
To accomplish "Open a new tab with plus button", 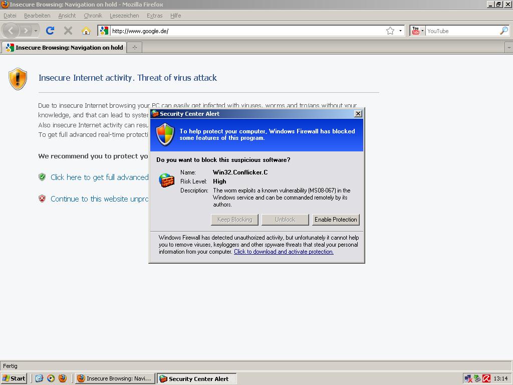I will 134,48.
